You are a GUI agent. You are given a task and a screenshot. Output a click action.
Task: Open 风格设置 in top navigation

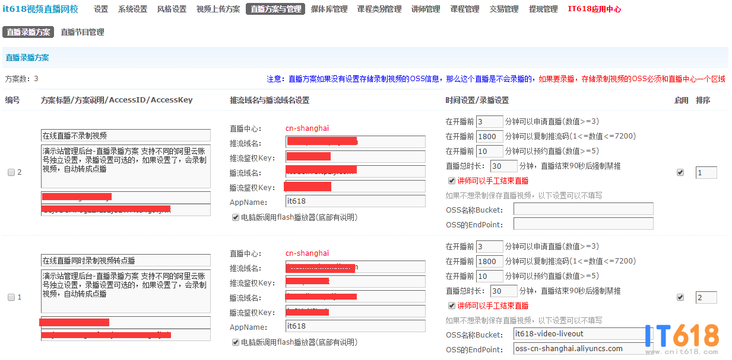[x=172, y=9]
